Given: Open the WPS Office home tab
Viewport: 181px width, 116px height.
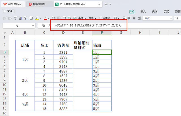Looking at the screenshot, I should 13,4.
